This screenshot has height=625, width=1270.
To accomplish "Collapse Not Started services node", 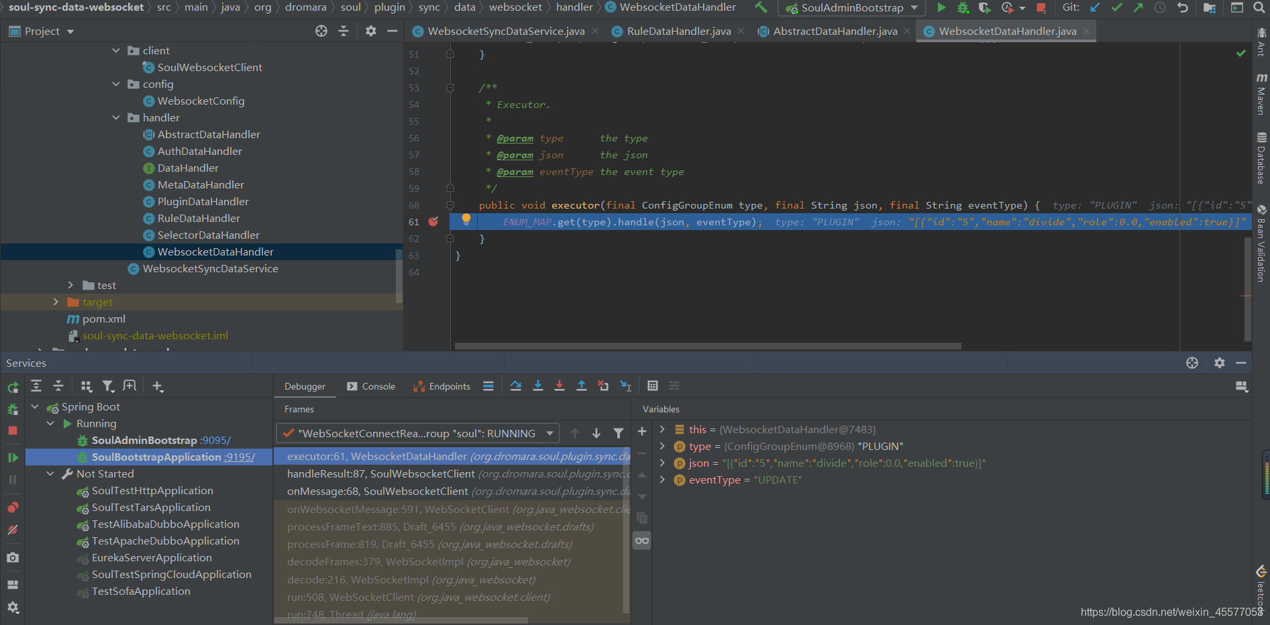I will [x=50, y=473].
